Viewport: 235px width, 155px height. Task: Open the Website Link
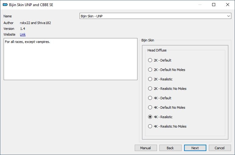point(23,34)
